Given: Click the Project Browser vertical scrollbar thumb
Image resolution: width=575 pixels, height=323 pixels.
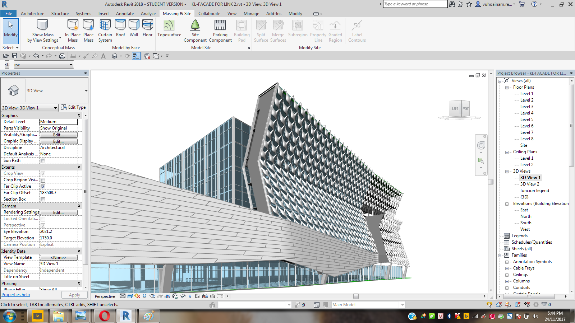Looking at the screenshot, I should [571, 125].
